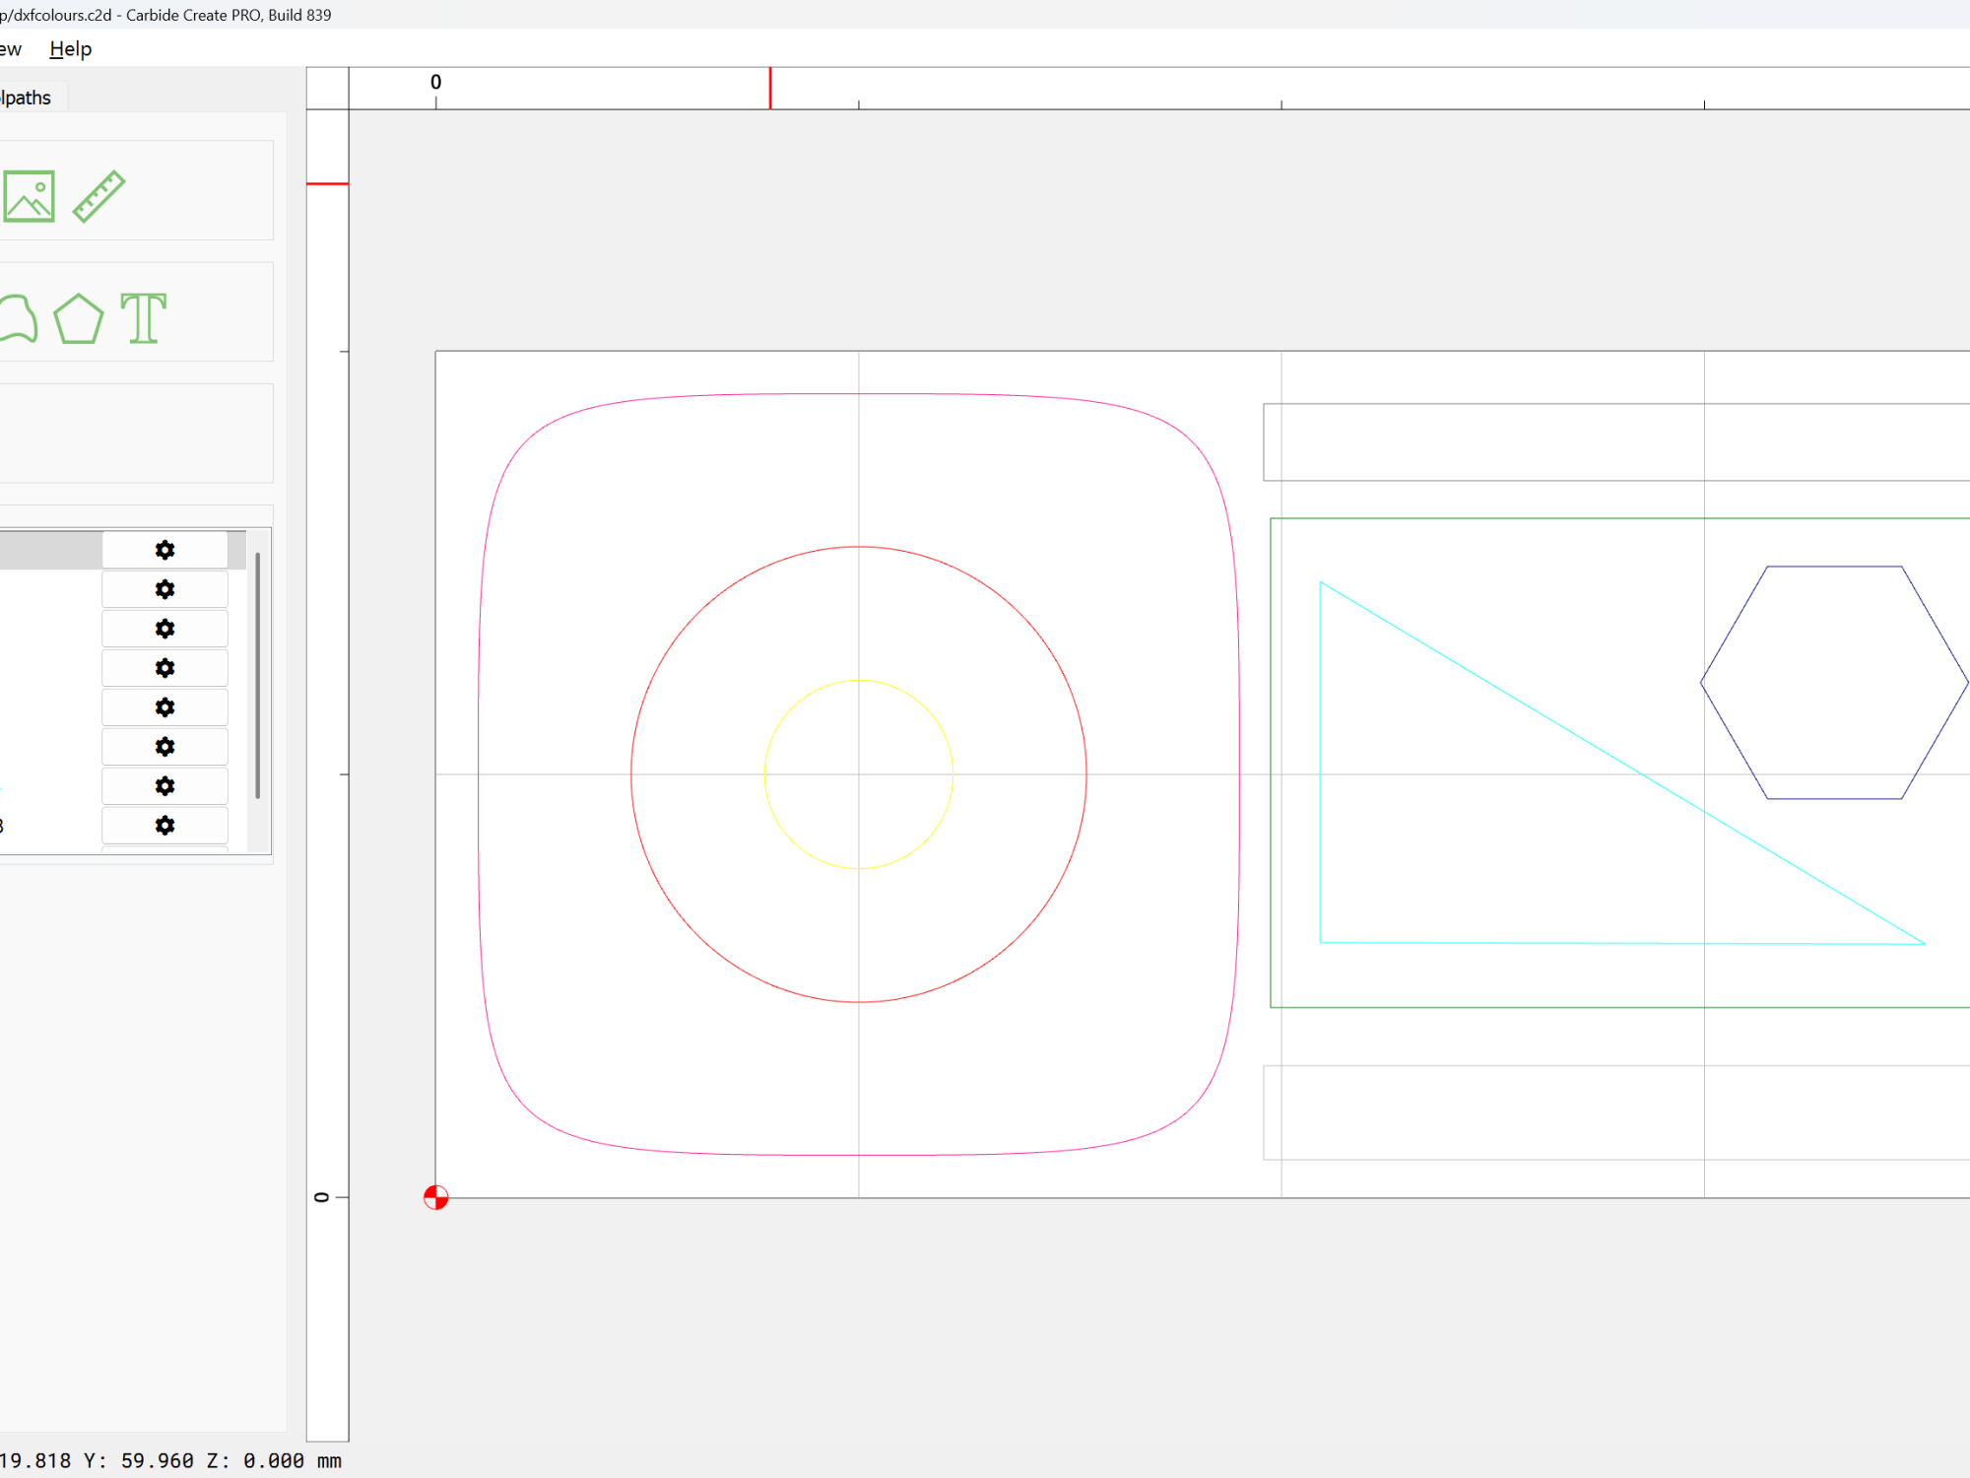Click the layer list vertical scrollbar
Screen dimensions: 1970x1478
[258, 675]
